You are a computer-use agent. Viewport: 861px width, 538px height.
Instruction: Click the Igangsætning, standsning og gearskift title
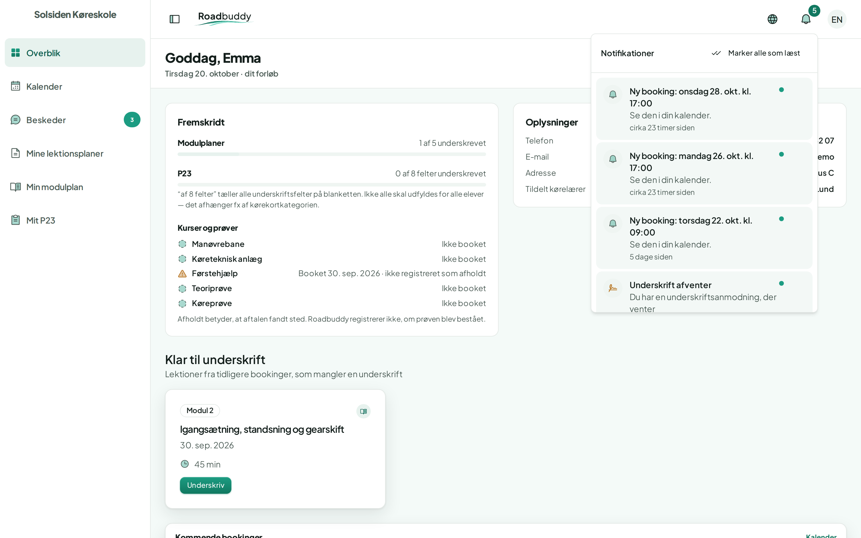[x=262, y=430]
